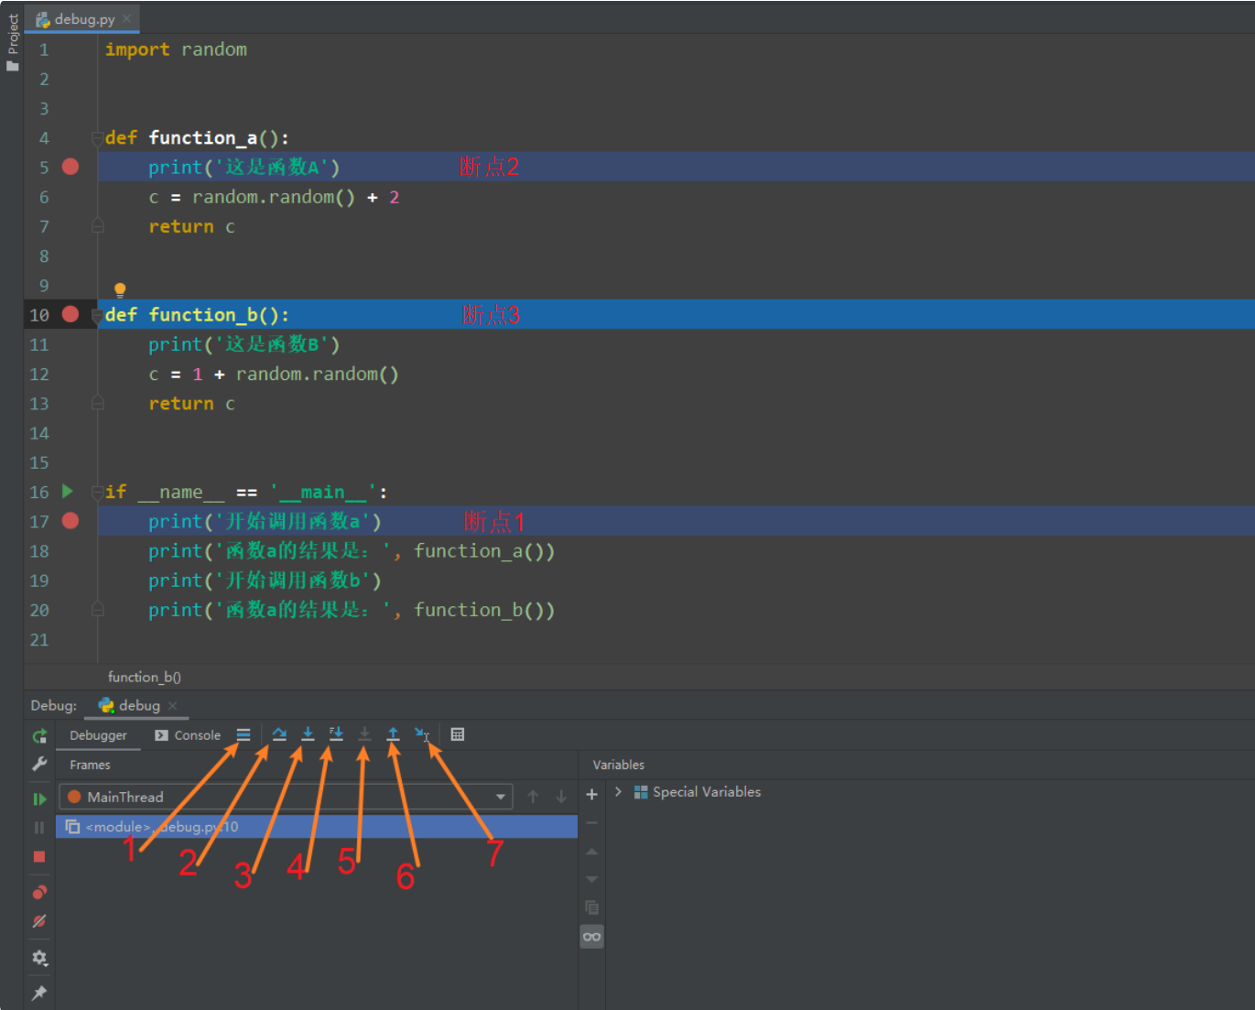Viewport: 1255px width, 1010px height.
Task: Open debugger settings gear icon
Action: [x=39, y=958]
